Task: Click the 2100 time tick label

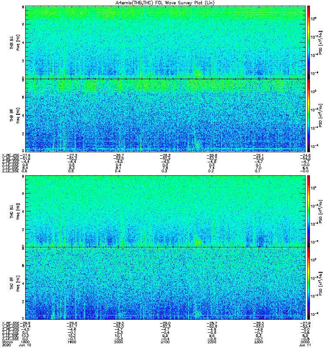Action: coord(165,342)
